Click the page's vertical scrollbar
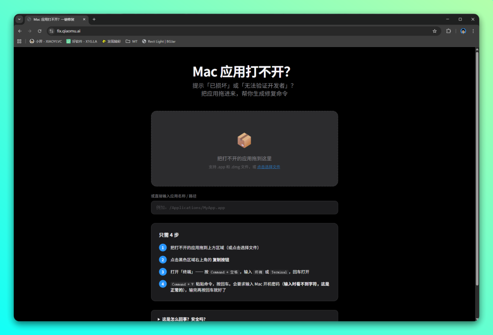This screenshot has width=493, height=335. coord(477,169)
